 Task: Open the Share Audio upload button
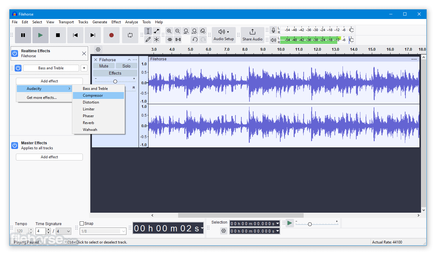253,35
